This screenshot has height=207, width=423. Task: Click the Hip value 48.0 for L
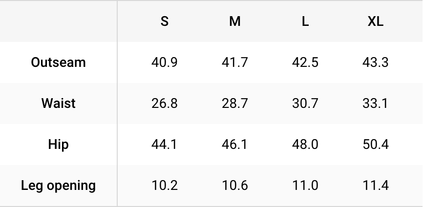305,145
